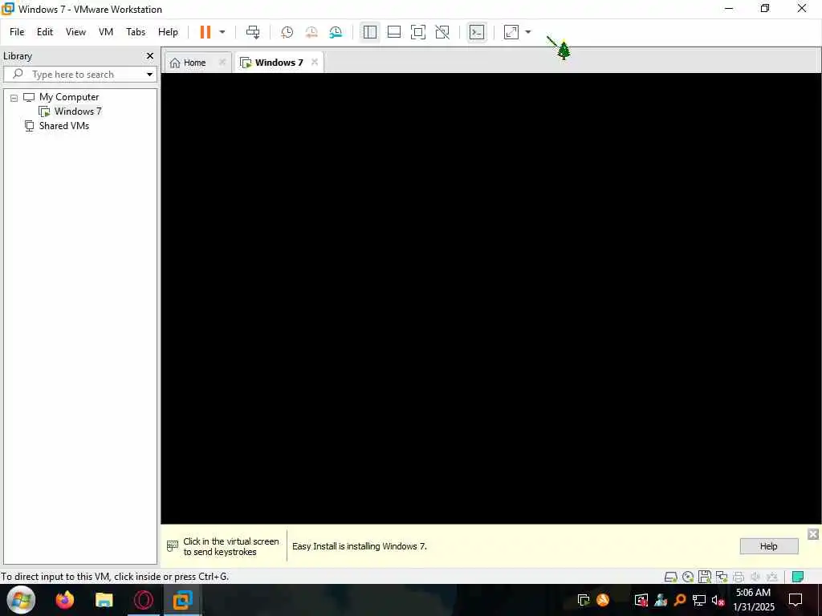Screen dimensions: 822x616
Task: Open Opera browser from the taskbar
Action: click(143, 600)
